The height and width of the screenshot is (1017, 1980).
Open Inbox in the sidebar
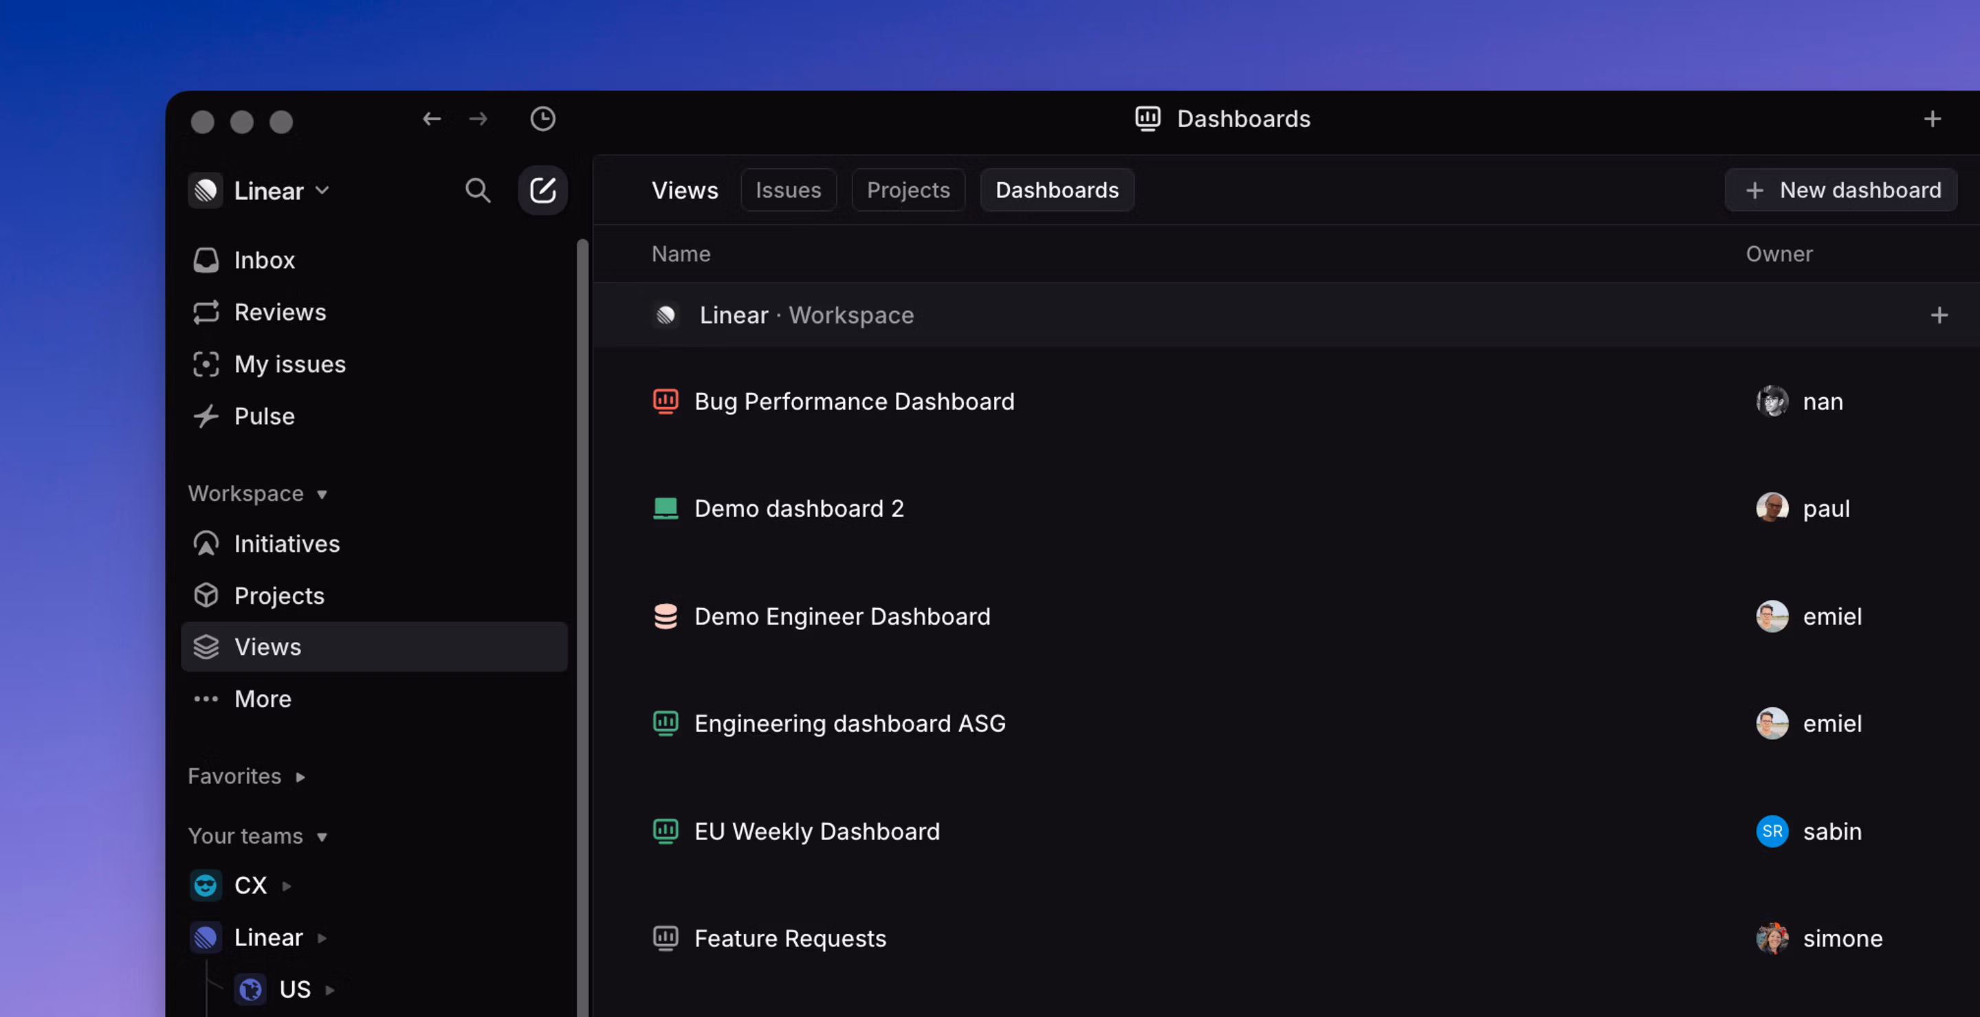tap(263, 260)
